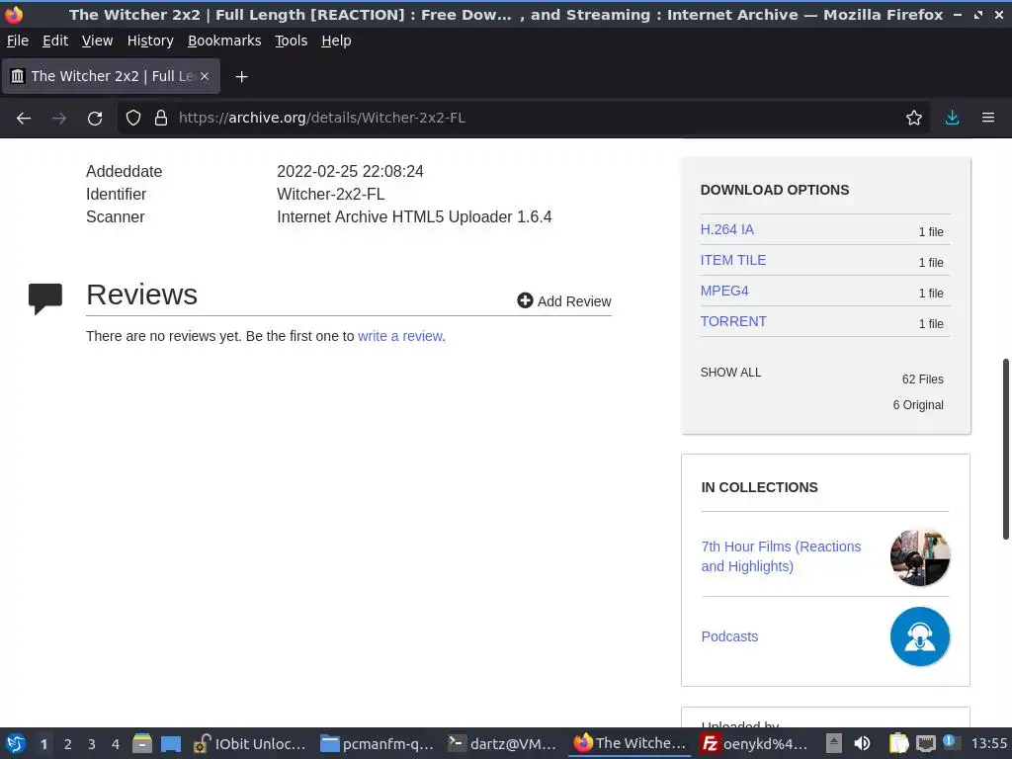Open the tracking protection shield icon
1012x759 pixels.
tap(133, 119)
